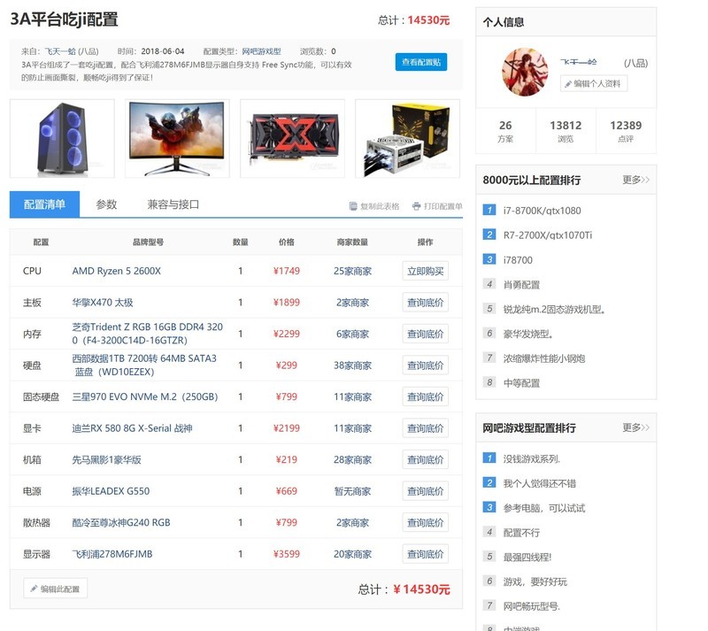Open the 先马黑影1豪华版 link
Image resolution: width=708 pixels, height=631 pixels.
point(106,460)
